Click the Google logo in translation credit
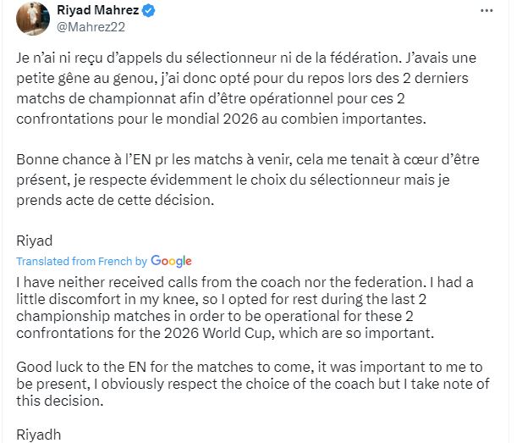 point(171,261)
